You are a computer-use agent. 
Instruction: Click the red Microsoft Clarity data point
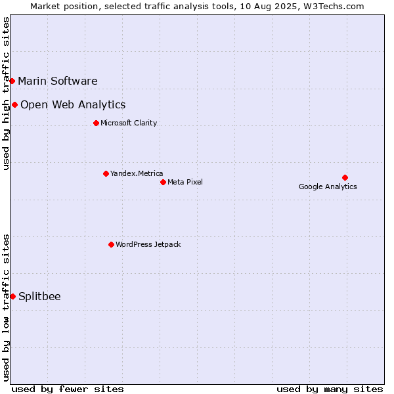pyautogui.click(x=96, y=123)
